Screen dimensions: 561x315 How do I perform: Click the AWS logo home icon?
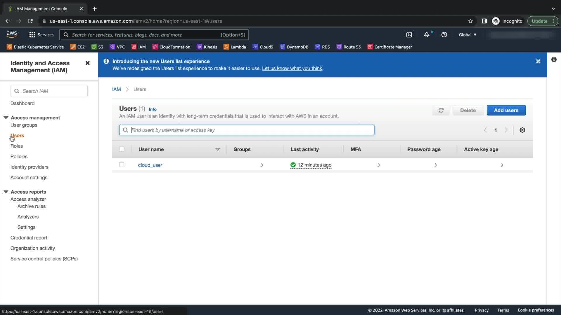tap(12, 34)
